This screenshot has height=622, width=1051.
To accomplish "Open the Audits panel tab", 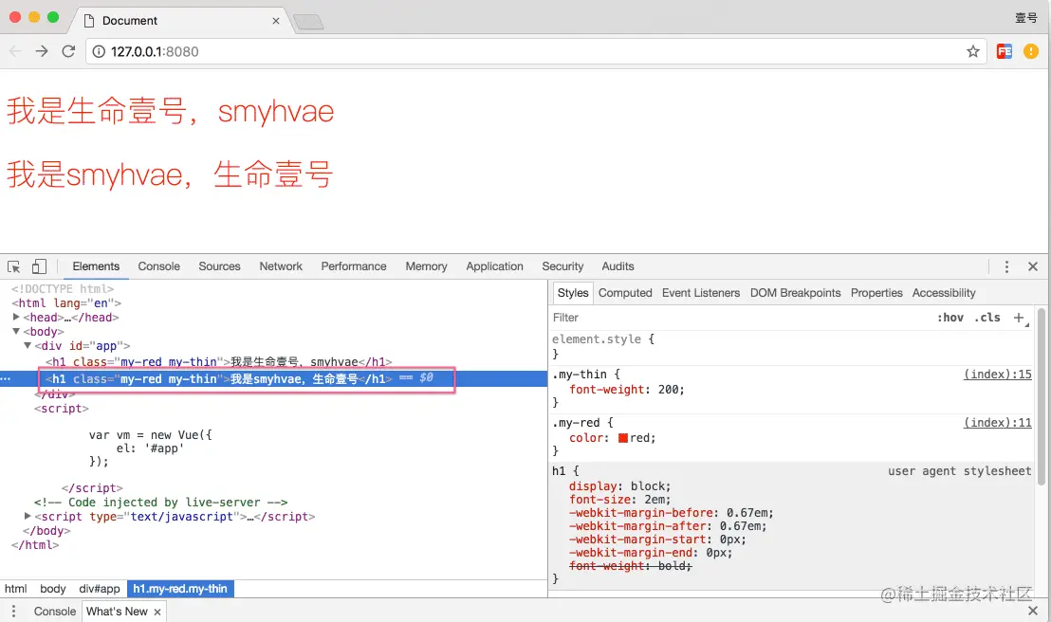I will point(618,266).
